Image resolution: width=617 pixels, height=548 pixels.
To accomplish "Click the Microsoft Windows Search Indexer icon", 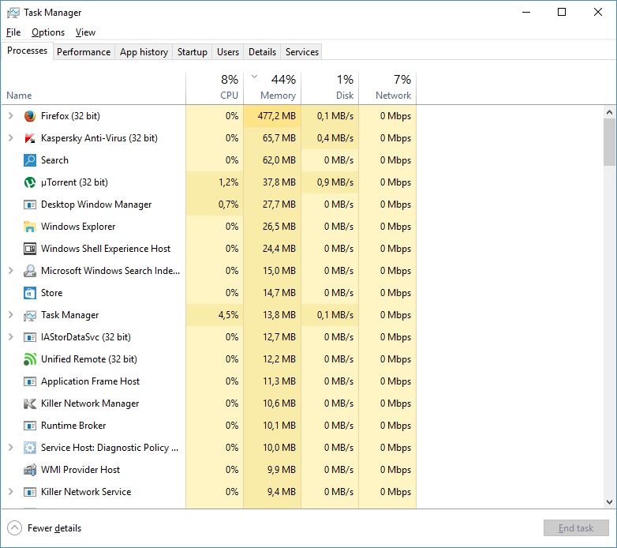I will [x=30, y=271].
